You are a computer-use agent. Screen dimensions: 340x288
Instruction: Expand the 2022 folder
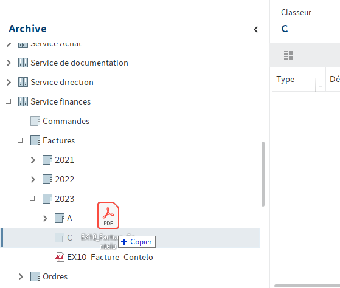(x=33, y=179)
